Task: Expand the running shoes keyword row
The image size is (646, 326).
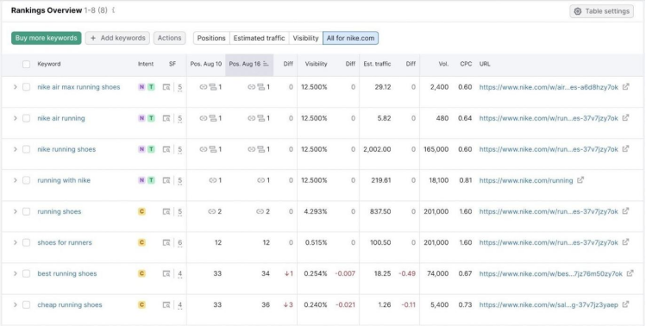Action: (x=16, y=211)
